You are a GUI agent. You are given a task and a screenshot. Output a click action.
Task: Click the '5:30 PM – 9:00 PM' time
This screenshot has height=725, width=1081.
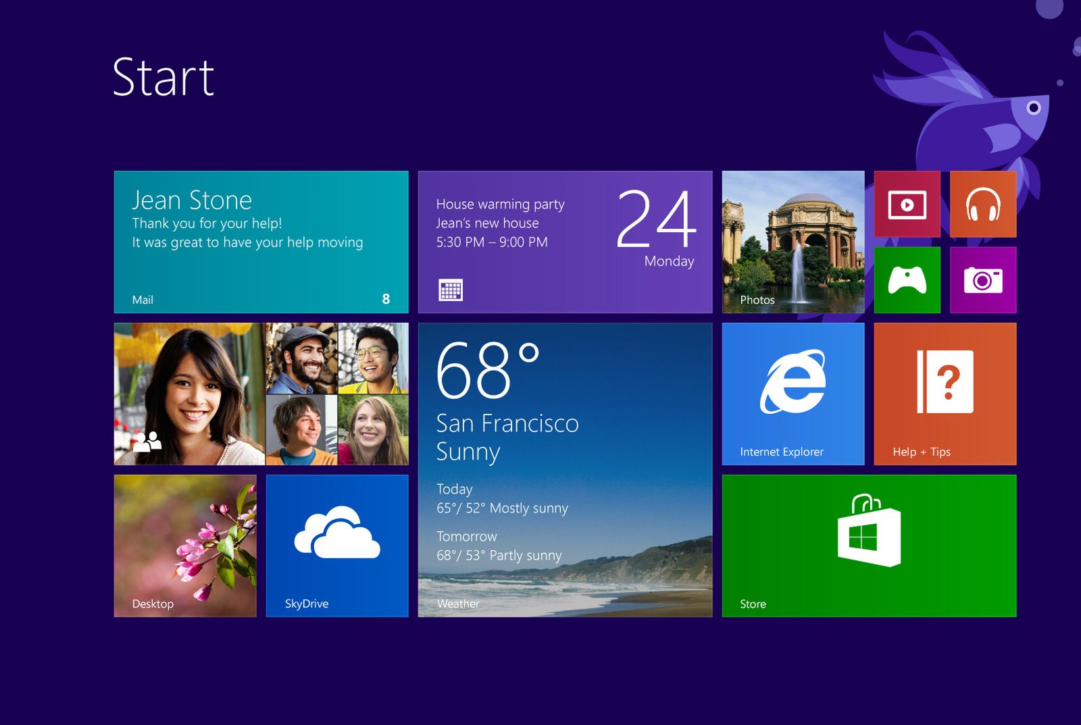click(x=492, y=242)
